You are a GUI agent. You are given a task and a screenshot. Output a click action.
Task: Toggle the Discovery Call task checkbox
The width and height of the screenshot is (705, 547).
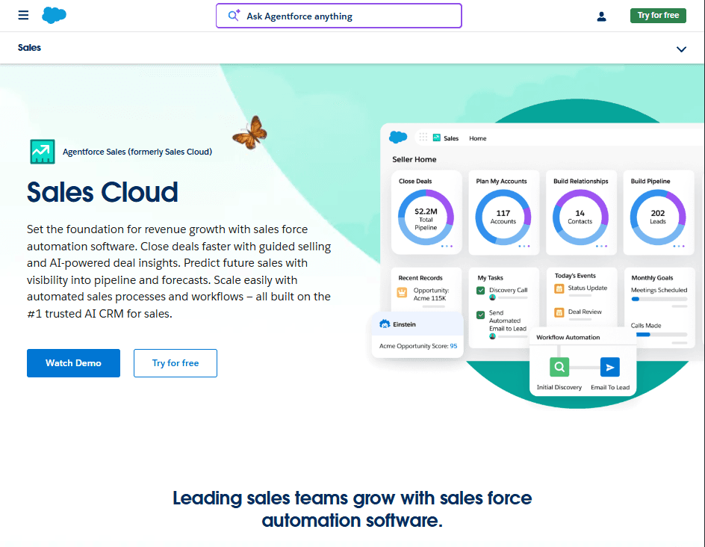click(x=481, y=291)
